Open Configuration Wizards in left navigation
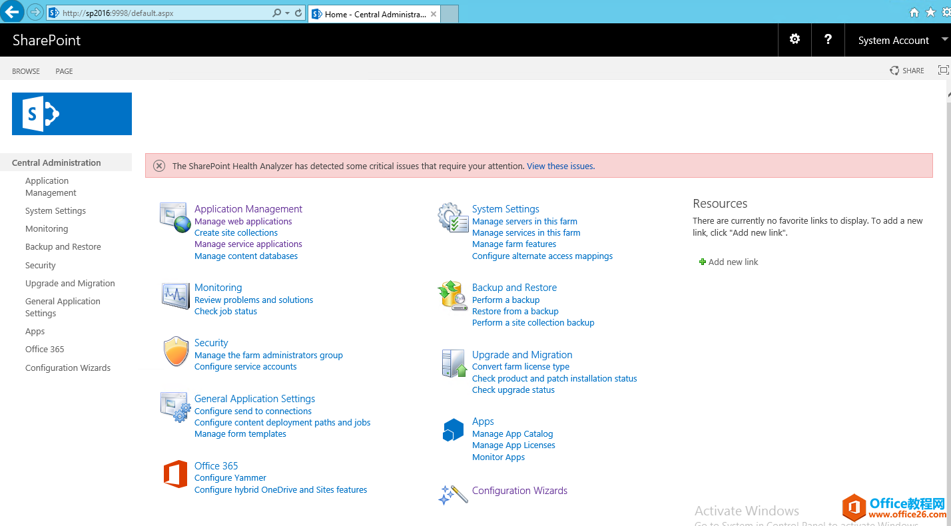Screen dimensions: 951x526 pos(68,368)
